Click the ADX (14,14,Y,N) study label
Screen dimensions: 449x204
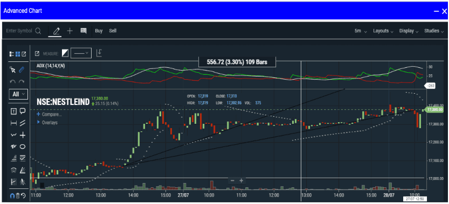pos(51,66)
